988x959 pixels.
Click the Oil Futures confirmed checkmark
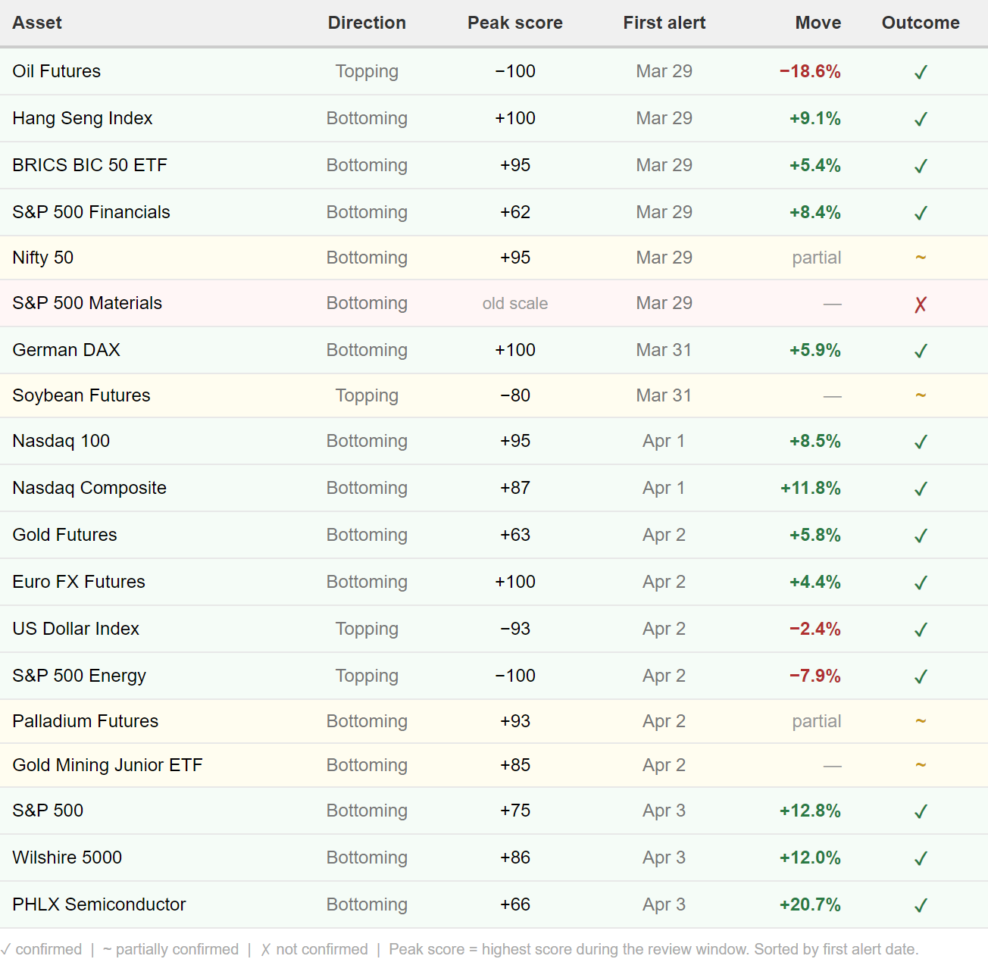921,72
